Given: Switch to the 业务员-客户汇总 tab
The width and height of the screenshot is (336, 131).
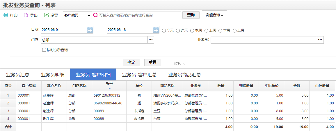Looking at the screenshot, I should [x=139, y=75].
